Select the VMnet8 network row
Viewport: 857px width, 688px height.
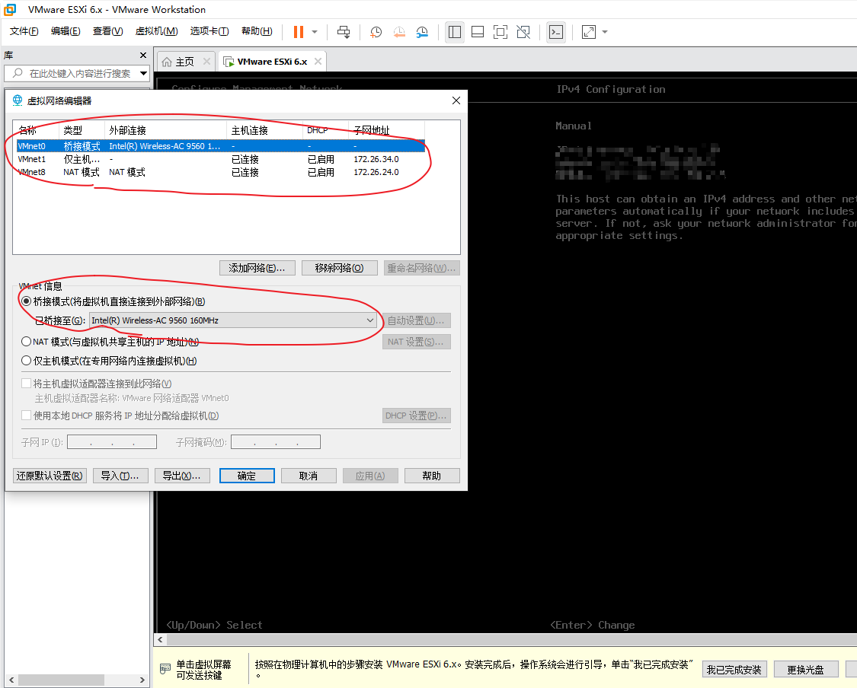(x=221, y=172)
